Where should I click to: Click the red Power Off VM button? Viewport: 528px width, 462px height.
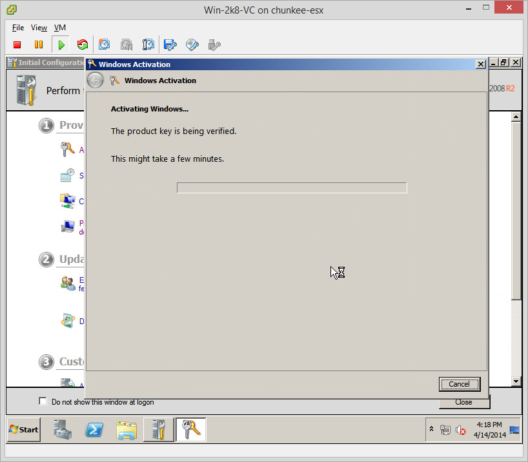[x=17, y=44]
